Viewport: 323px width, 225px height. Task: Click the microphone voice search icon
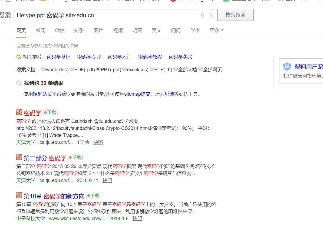click(203, 15)
